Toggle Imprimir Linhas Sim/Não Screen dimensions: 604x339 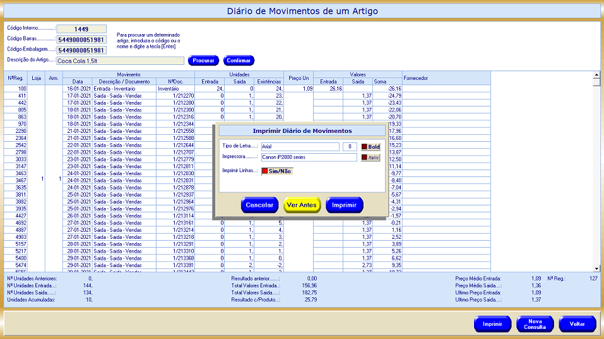[x=276, y=171]
